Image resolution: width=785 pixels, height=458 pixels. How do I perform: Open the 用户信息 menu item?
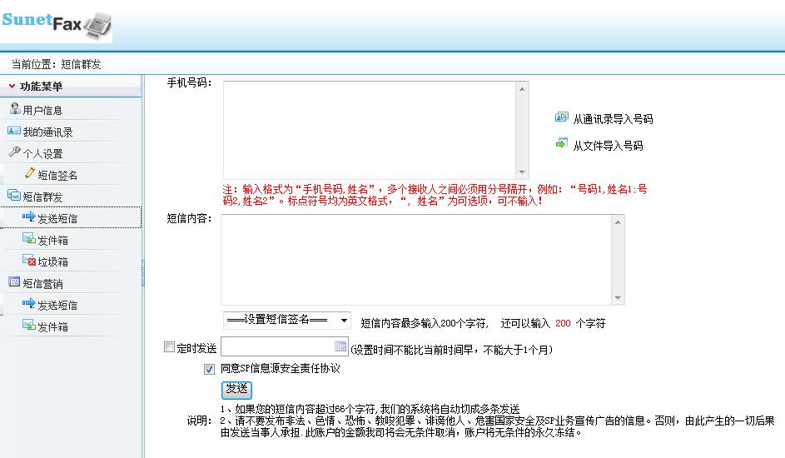pos(42,110)
